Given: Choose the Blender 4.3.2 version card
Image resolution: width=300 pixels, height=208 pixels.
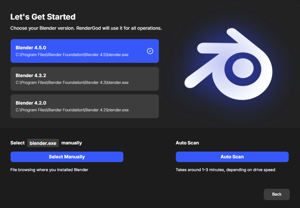Looking at the screenshot, I should tap(85, 79).
